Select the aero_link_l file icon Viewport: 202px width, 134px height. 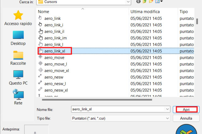(x=41, y=44)
